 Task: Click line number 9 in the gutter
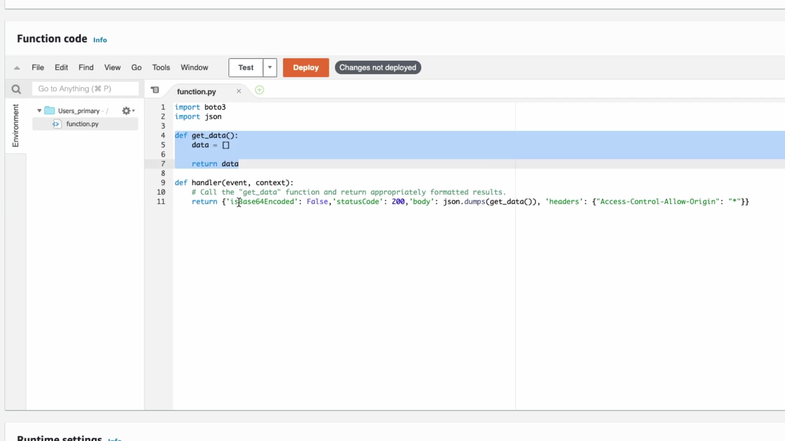click(163, 183)
